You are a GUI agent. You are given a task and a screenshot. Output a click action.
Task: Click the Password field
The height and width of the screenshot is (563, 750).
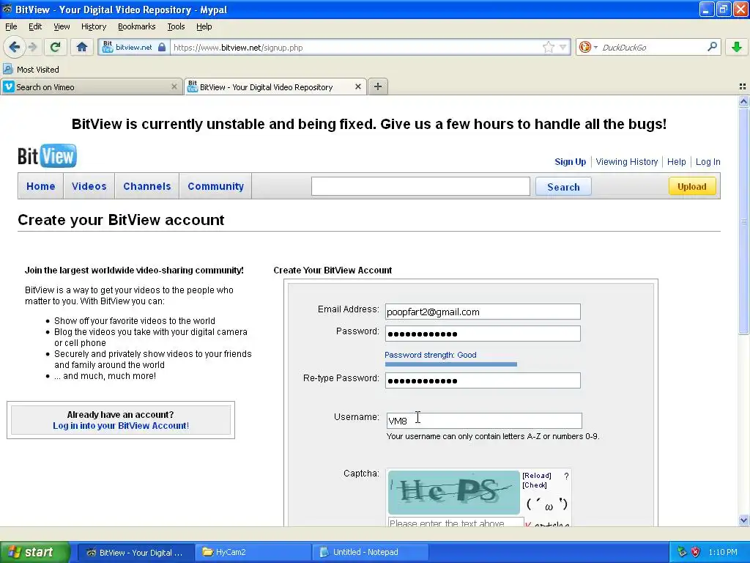(483, 334)
